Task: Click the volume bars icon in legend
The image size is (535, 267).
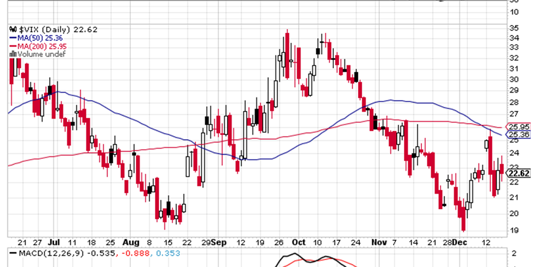Action: (x=11, y=54)
